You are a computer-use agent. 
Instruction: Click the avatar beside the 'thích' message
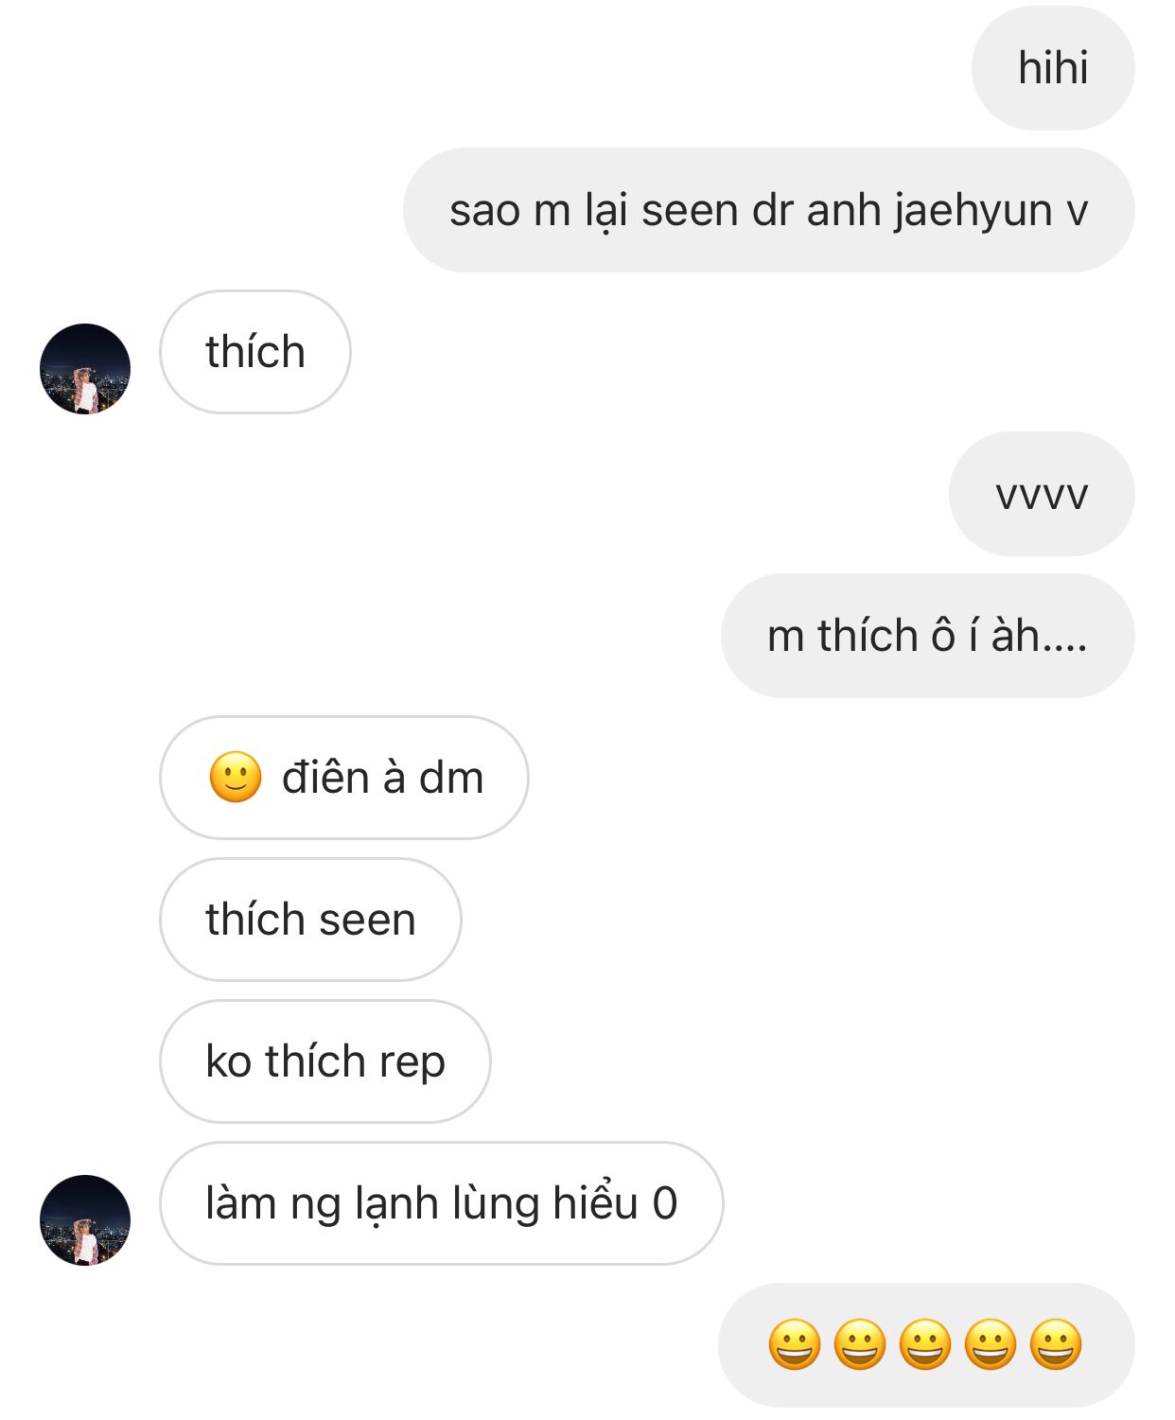tap(85, 369)
